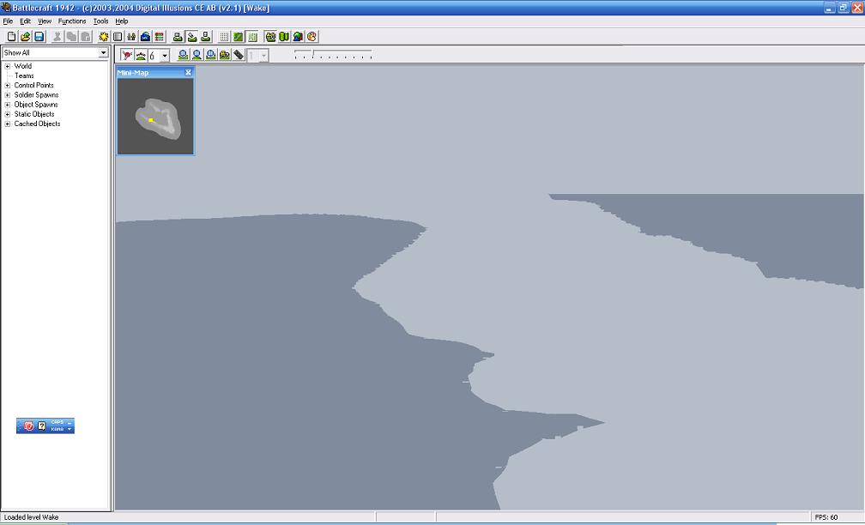Image resolution: width=865 pixels, height=525 pixels.
Task: Expand the Static Objects tree node
Action: [x=8, y=114]
